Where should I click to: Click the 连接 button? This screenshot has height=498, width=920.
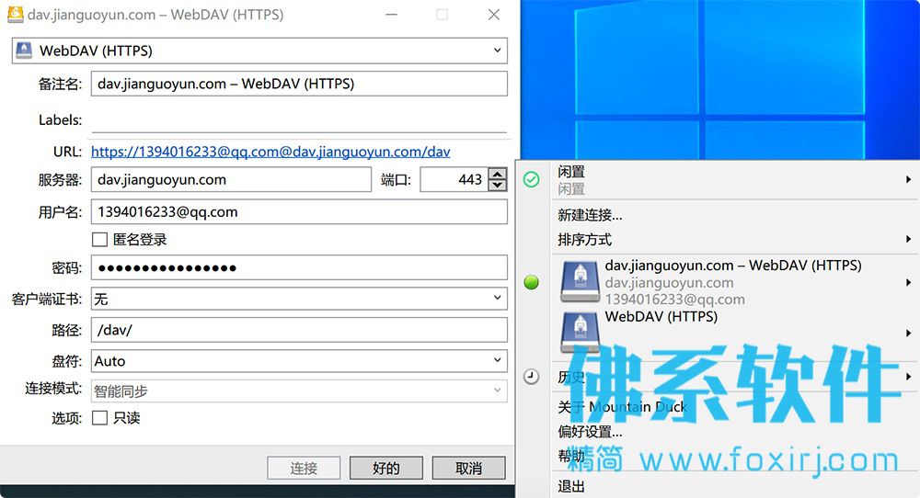tap(304, 468)
